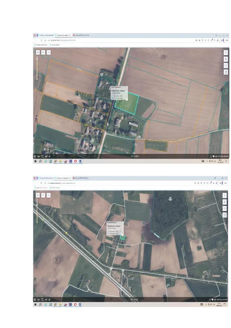Go to the next map view on the upper map
The width and height of the screenshot is (231, 328).
point(48,52)
